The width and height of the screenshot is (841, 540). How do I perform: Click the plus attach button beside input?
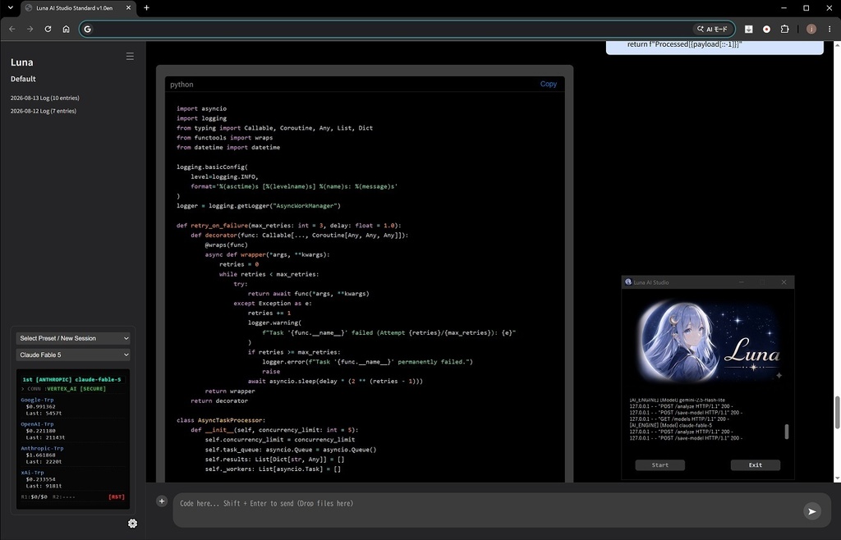(162, 501)
